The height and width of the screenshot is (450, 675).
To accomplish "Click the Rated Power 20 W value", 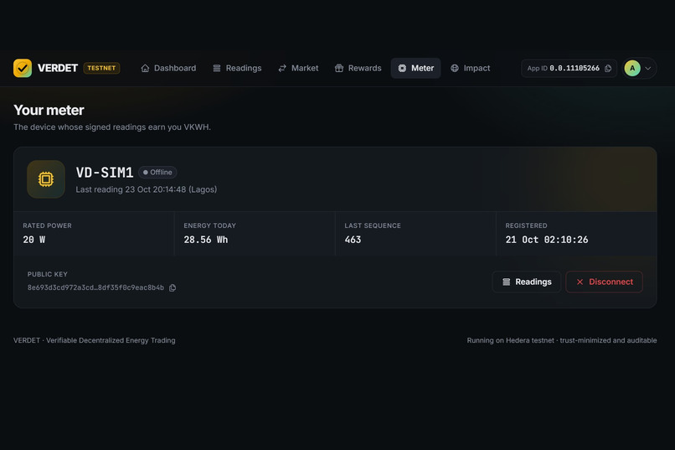I will (34, 240).
